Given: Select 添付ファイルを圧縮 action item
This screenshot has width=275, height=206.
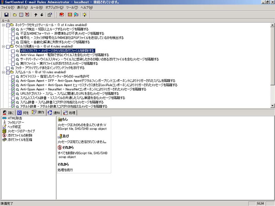Looking at the screenshot, I should click(17, 140).
